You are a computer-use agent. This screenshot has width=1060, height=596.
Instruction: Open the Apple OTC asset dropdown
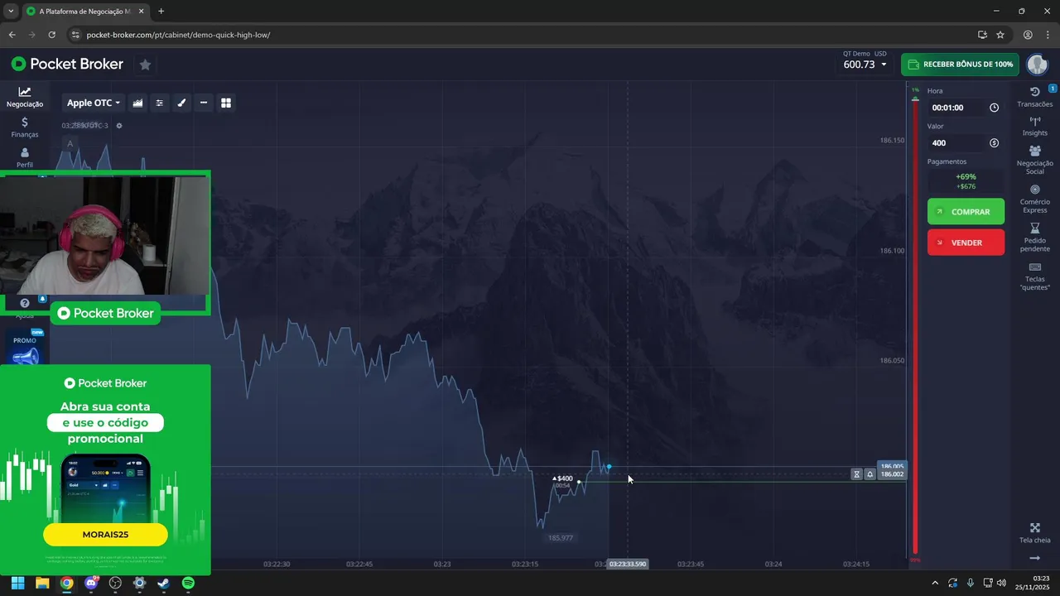pos(93,103)
